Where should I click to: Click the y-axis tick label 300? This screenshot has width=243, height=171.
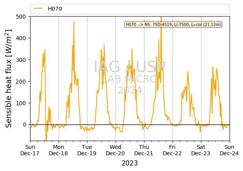point(21,60)
